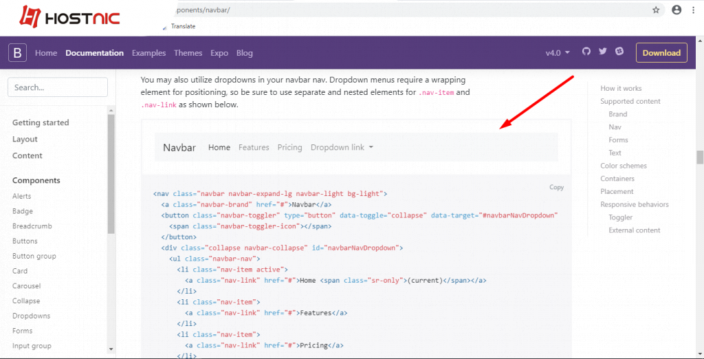Select Dropdowns in the sidebar
704x359 pixels.
[31, 316]
